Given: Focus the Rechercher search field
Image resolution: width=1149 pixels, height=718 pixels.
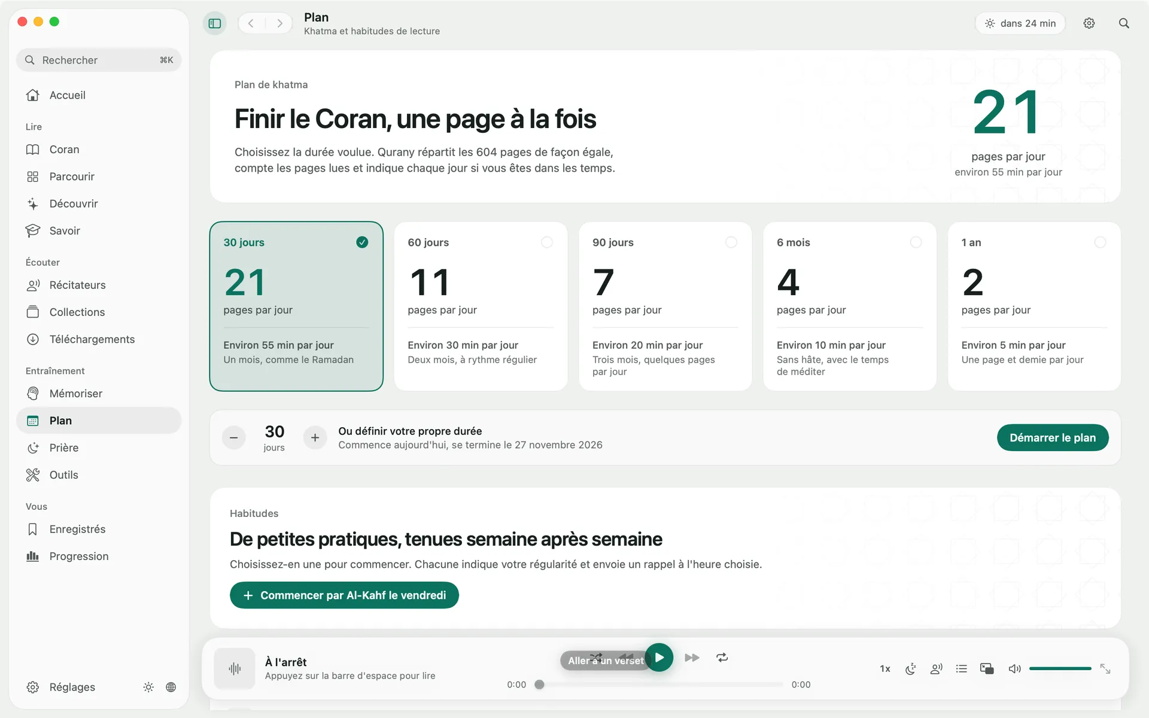Looking at the screenshot, I should [99, 60].
